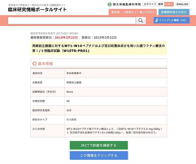Screen dimensions: 196x164
Task: Click JRCTで詳細を確認する button
Action: point(99,145)
